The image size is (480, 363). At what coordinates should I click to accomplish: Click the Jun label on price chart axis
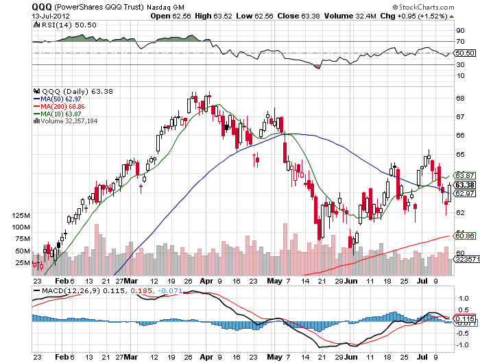pos(351,281)
